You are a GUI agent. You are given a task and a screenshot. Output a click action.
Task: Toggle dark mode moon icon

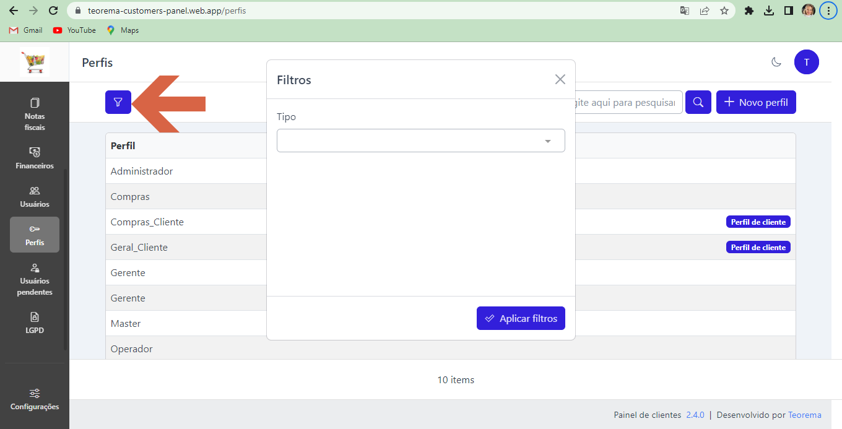776,62
